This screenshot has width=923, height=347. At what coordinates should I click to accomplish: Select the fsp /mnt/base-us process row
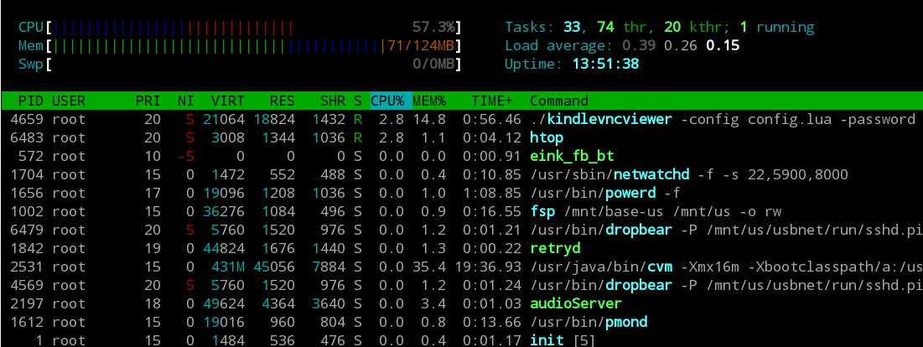tap(461, 211)
